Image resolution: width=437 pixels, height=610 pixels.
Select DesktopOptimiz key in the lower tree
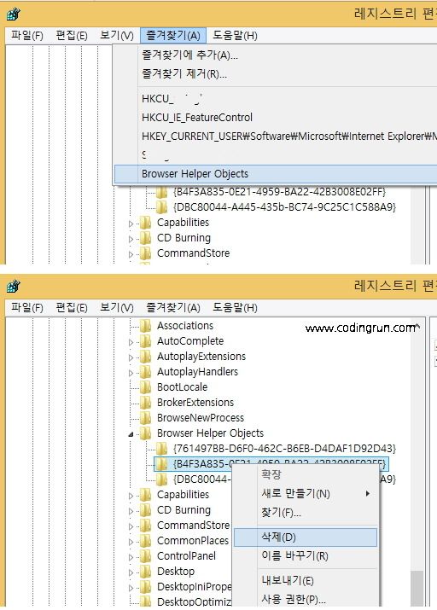[194, 601]
